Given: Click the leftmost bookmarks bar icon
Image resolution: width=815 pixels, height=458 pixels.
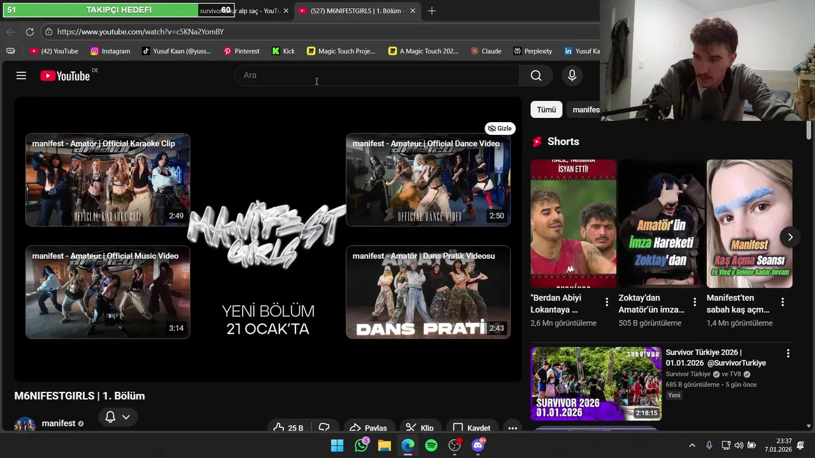Looking at the screenshot, I should [x=10, y=51].
